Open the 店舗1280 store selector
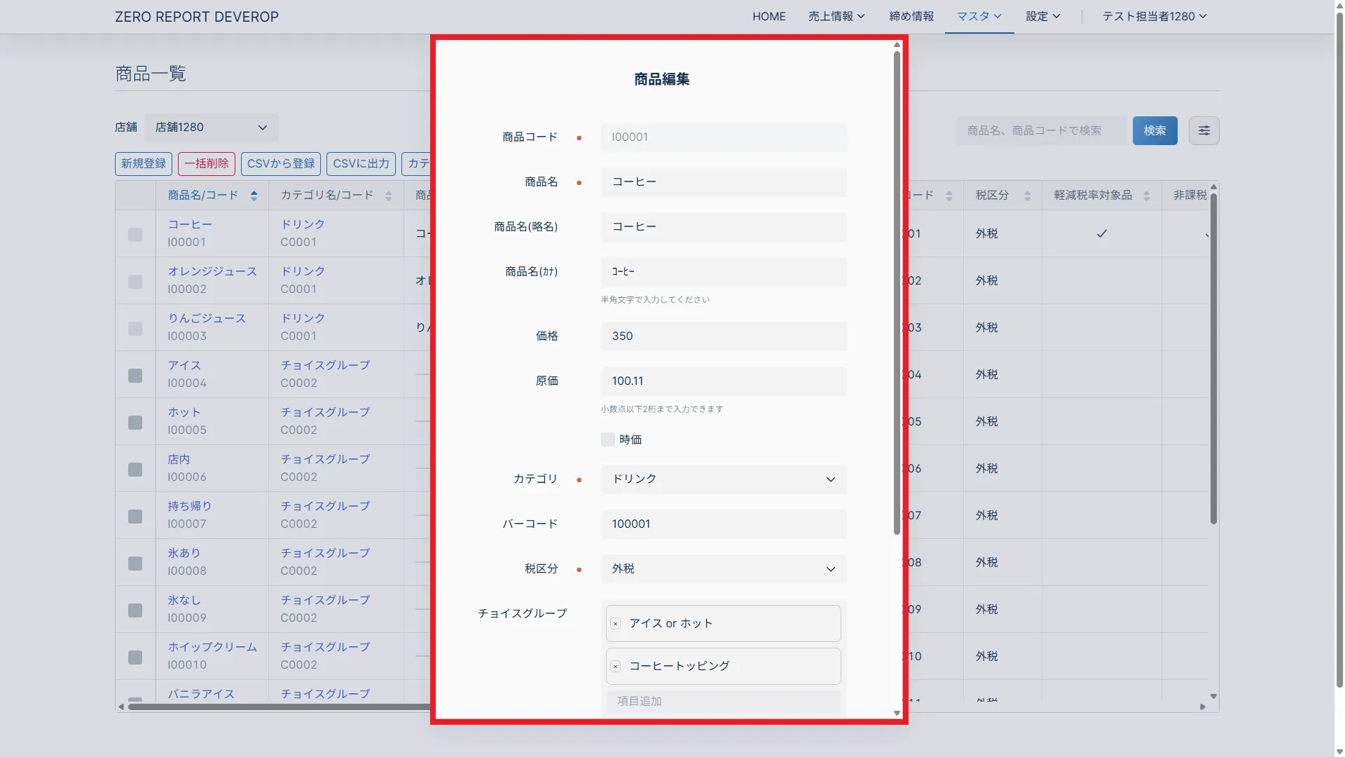This screenshot has width=1345, height=757. (x=211, y=128)
